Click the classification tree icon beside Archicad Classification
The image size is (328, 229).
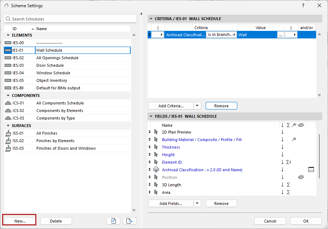(x=156, y=170)
